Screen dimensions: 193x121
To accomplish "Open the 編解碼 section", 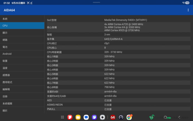I will pyautogui.click(x=22, y=89).
